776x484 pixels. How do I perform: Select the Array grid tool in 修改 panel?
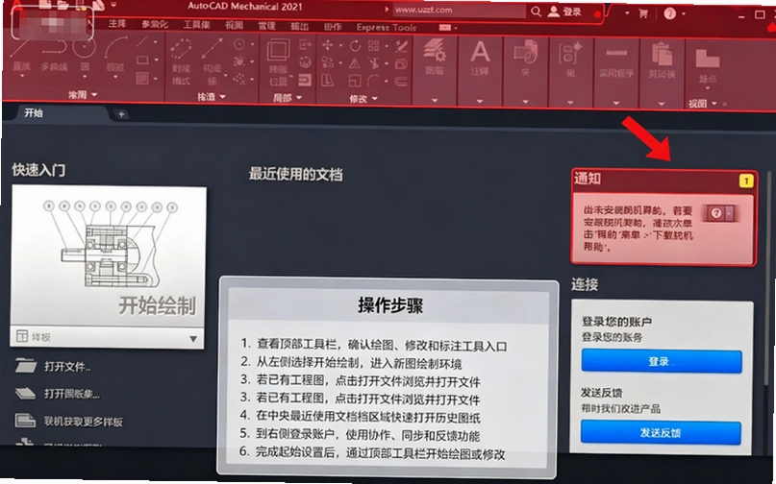coord(374,46)
